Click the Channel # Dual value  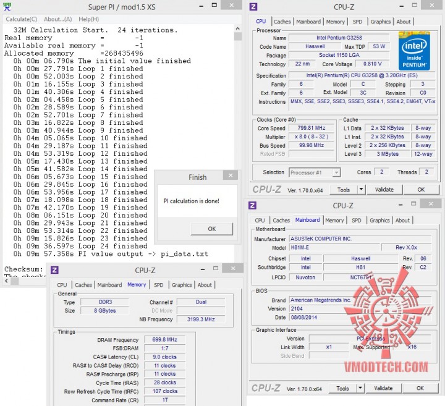coord(201,302)
